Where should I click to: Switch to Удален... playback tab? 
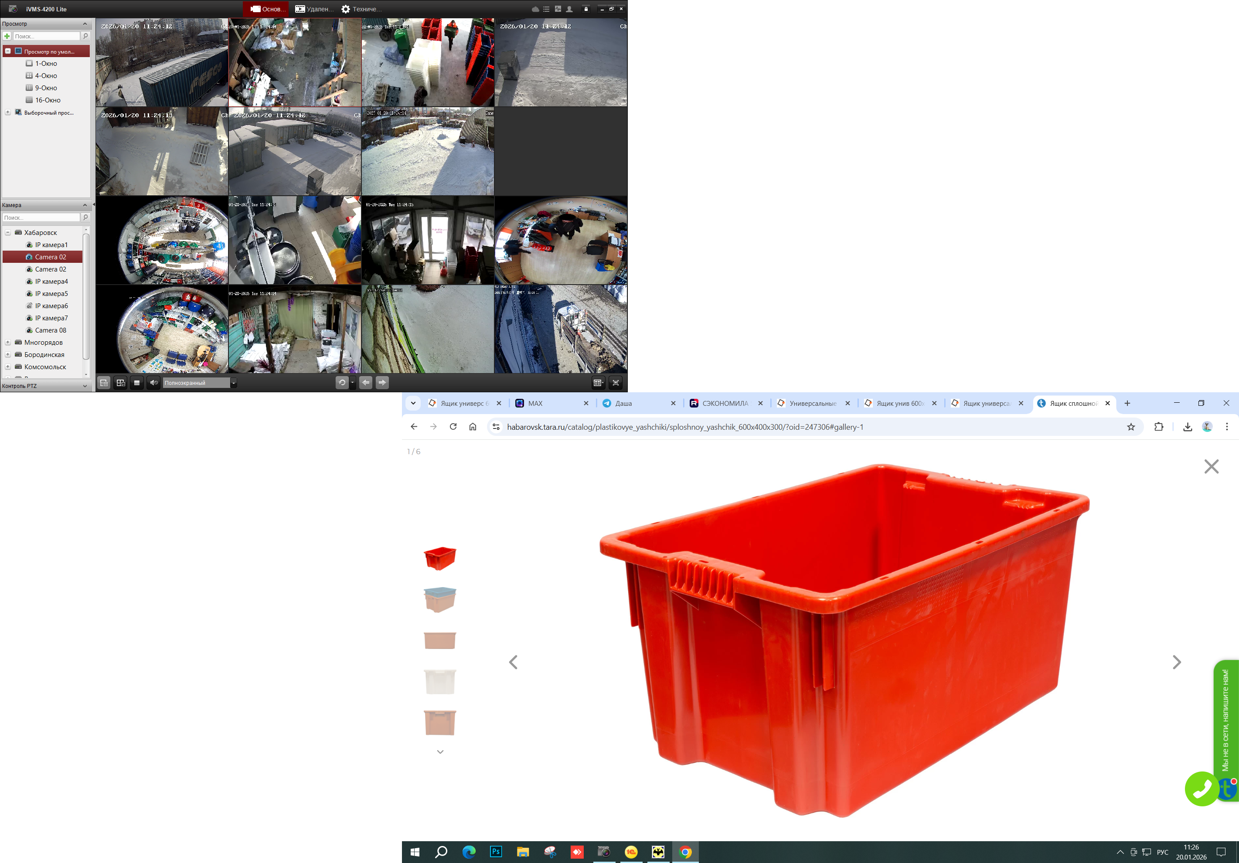coord(315,9)
